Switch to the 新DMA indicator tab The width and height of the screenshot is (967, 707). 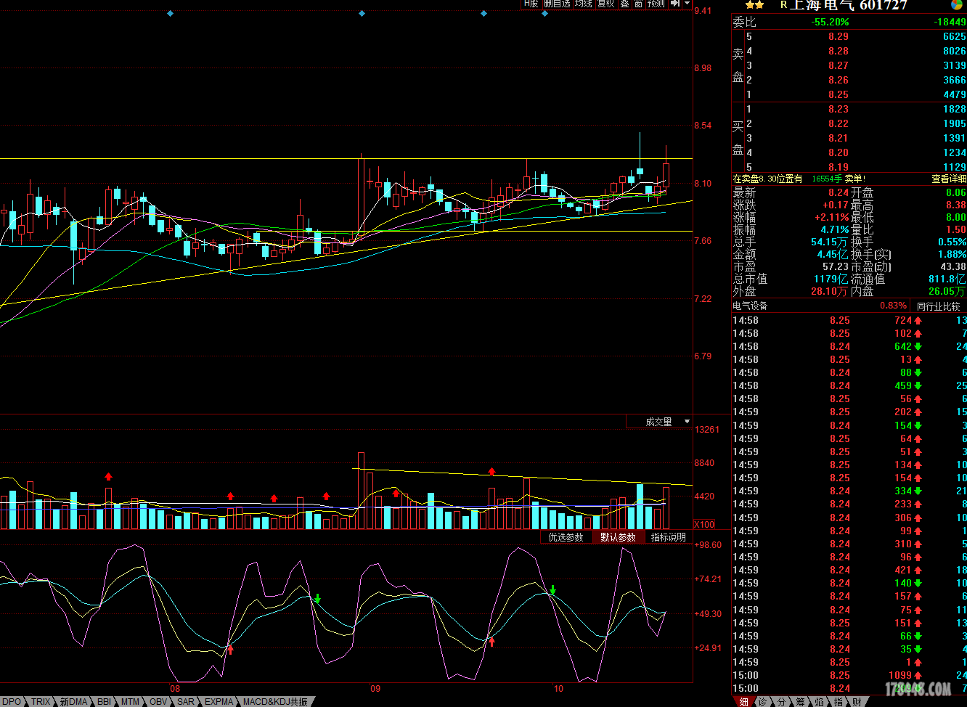(x=73, y=702)
